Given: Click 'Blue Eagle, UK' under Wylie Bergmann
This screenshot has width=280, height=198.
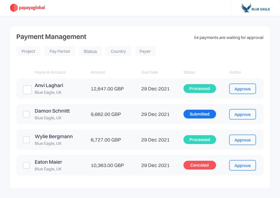Looking at the screenshot, I should [48, 144].
